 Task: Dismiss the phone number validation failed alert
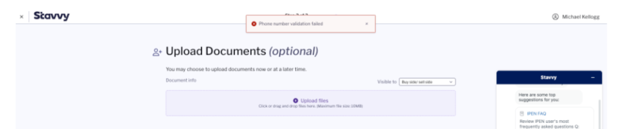[x=366, y=24]
